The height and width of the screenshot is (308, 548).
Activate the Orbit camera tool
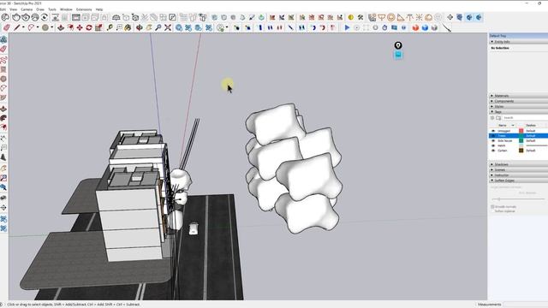pyautogui.click(x=140, y=27)
